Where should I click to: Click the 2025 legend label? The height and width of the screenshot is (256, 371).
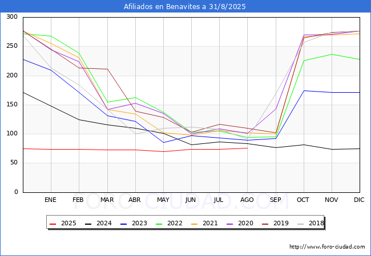click(68, 223)
